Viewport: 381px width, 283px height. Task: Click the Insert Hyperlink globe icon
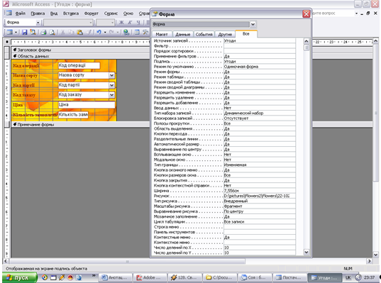pos(126,32)
